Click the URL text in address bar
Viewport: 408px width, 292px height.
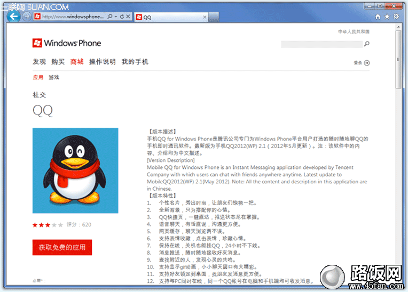point(73,17)
